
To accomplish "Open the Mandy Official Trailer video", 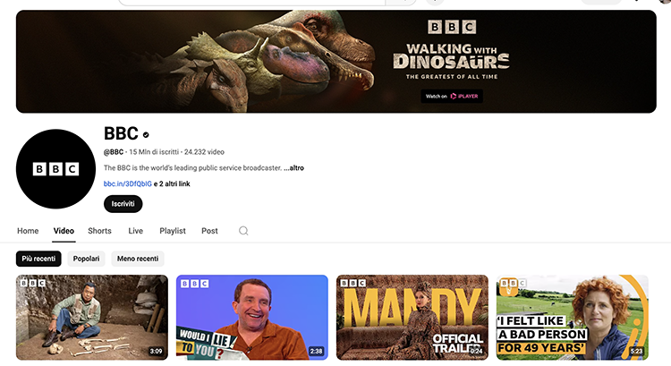I will click(x=412, y=317).
